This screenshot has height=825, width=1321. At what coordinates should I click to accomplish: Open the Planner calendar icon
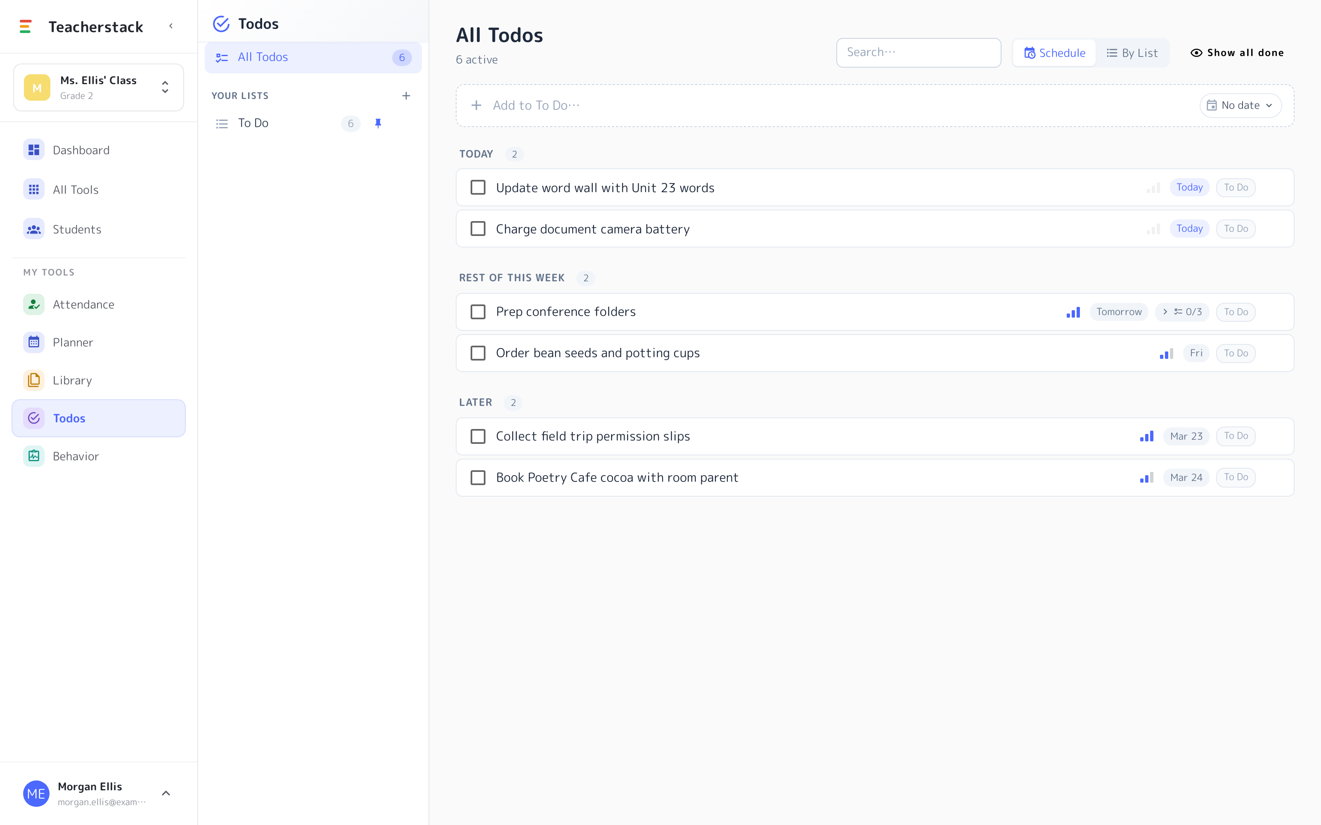[x=34, y=342]
